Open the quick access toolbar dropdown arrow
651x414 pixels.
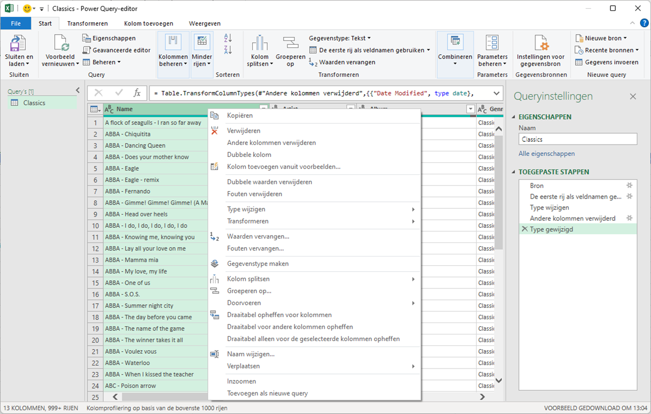coord(42,9)
